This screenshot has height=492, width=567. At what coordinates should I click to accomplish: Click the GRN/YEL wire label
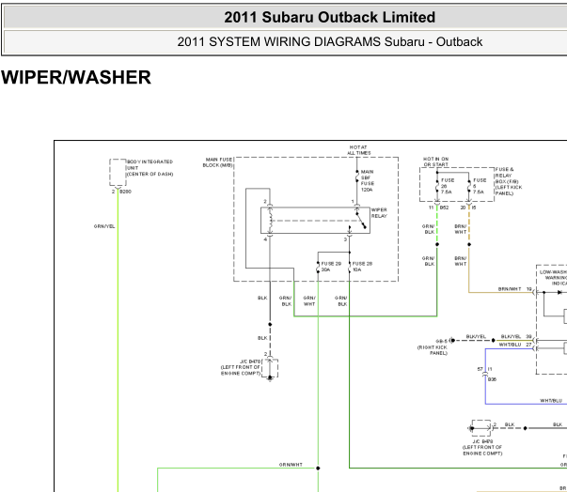(x=104, y=226)
